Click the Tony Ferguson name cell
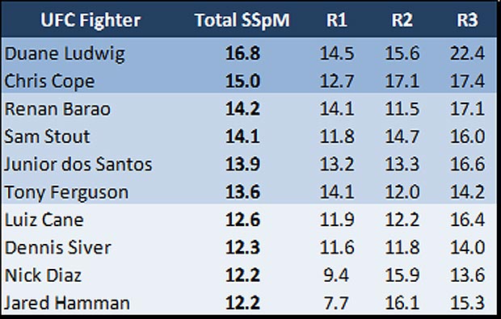Screen dimensions: 501x319 tap(66, 192)
